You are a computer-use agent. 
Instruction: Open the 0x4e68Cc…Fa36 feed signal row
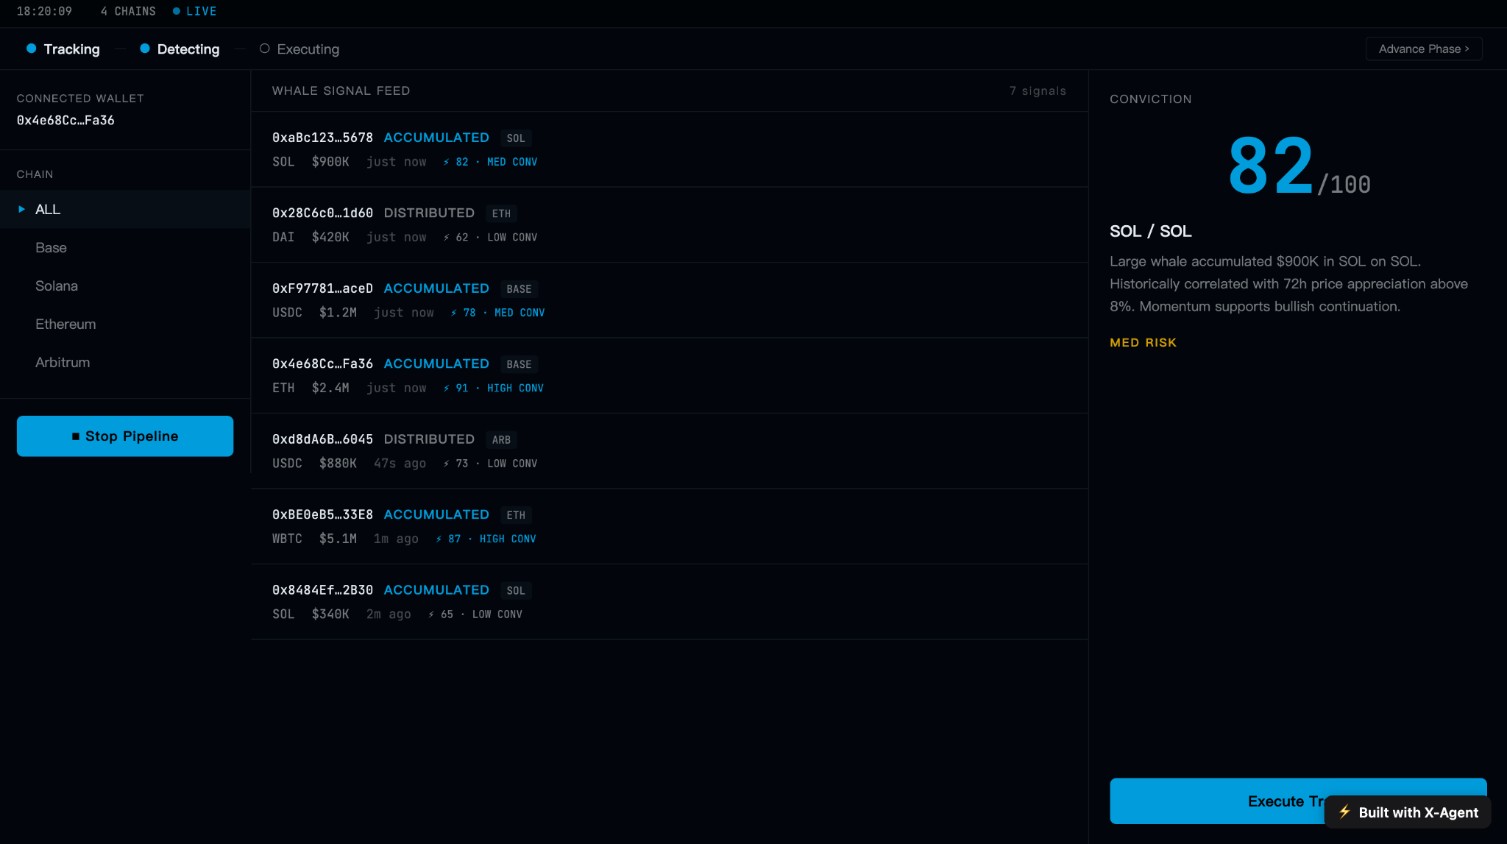[670, 375]
